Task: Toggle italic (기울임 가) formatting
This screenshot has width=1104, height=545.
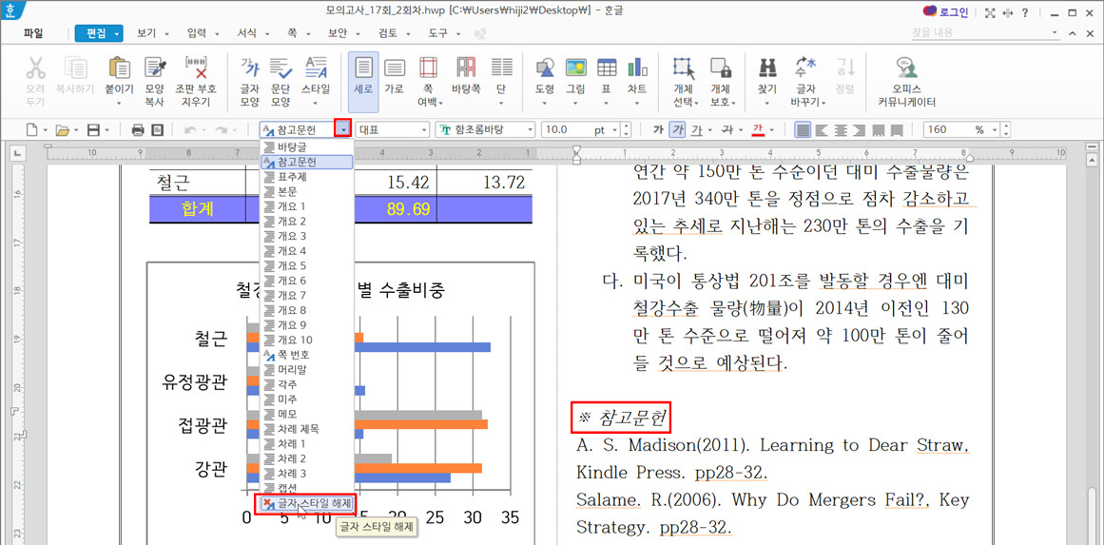Action: point(676,129)
